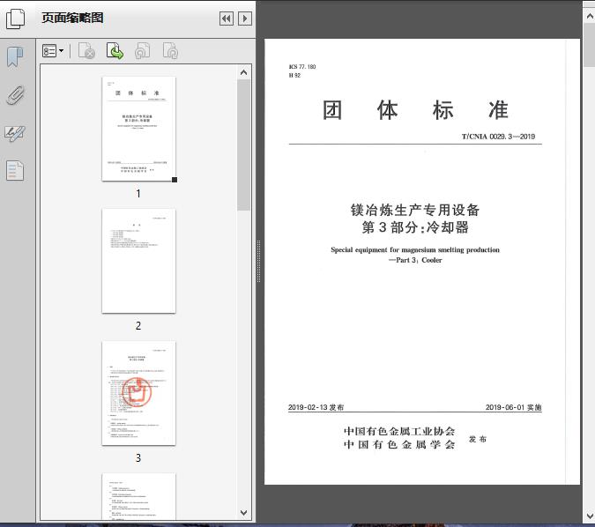Viewport: 595px width, 527px height.
Task: Rotate pages counterclockwise icon
Action: (x=143, y=51)
